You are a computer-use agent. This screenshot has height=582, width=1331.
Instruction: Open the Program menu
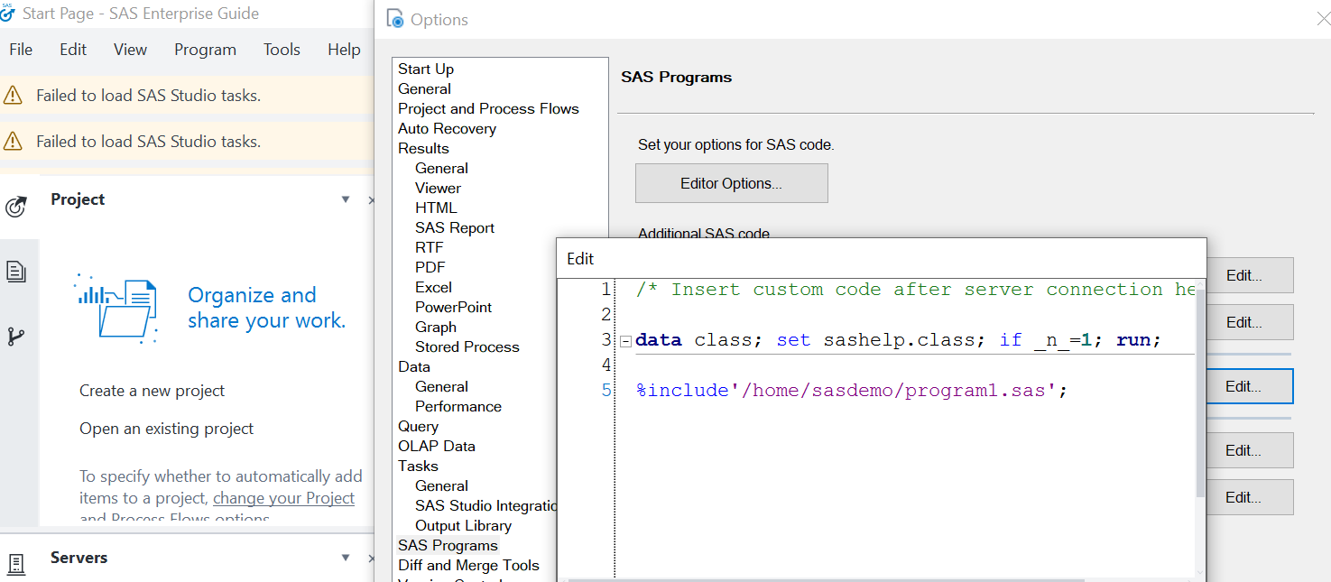pos(205,50)
